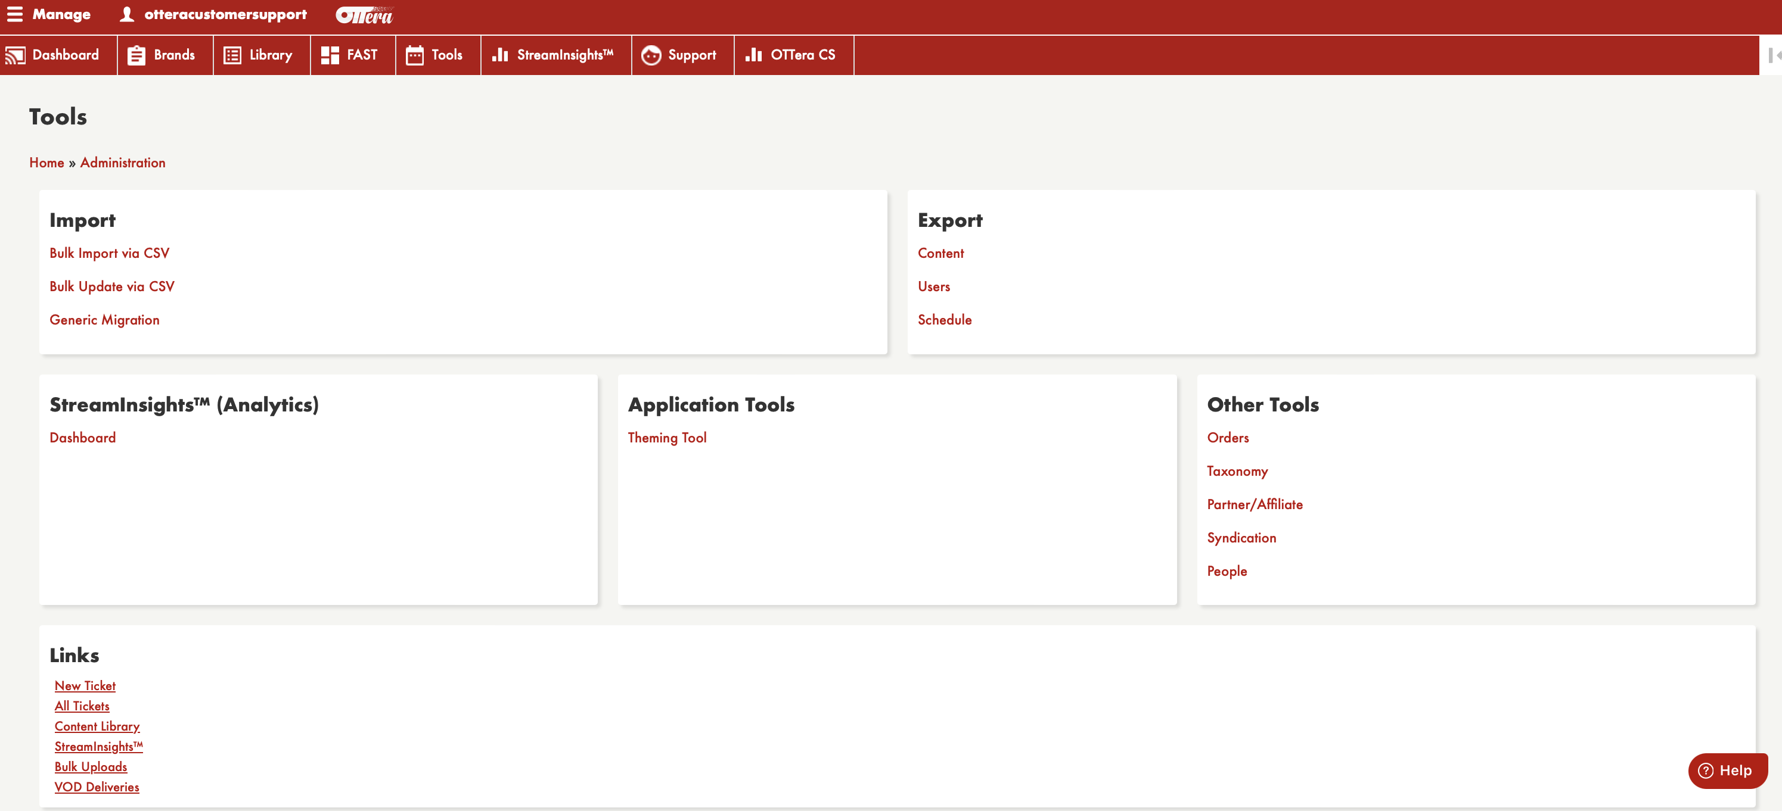Collapse the toolbar with the arrow icon

pyautogui.click(x=1773, y=55)
